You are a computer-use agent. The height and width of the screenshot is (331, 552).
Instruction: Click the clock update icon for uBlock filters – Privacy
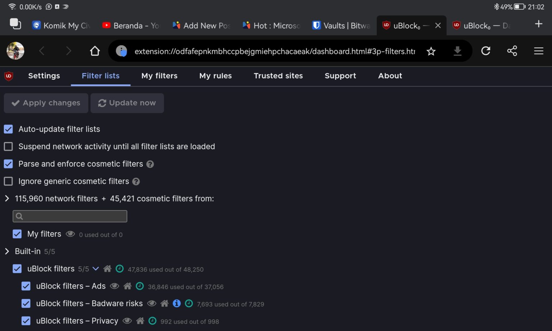point(152,321)
